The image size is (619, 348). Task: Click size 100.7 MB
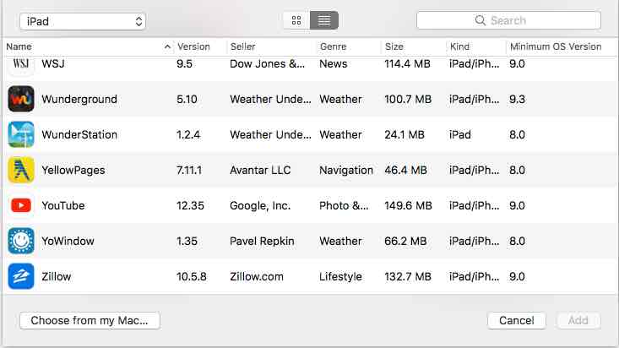point(408,99)
